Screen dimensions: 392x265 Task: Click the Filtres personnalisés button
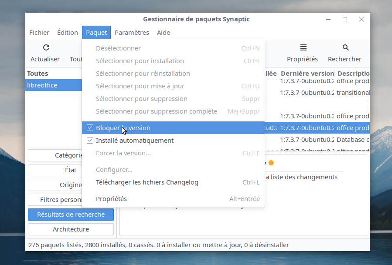(55, 200)
